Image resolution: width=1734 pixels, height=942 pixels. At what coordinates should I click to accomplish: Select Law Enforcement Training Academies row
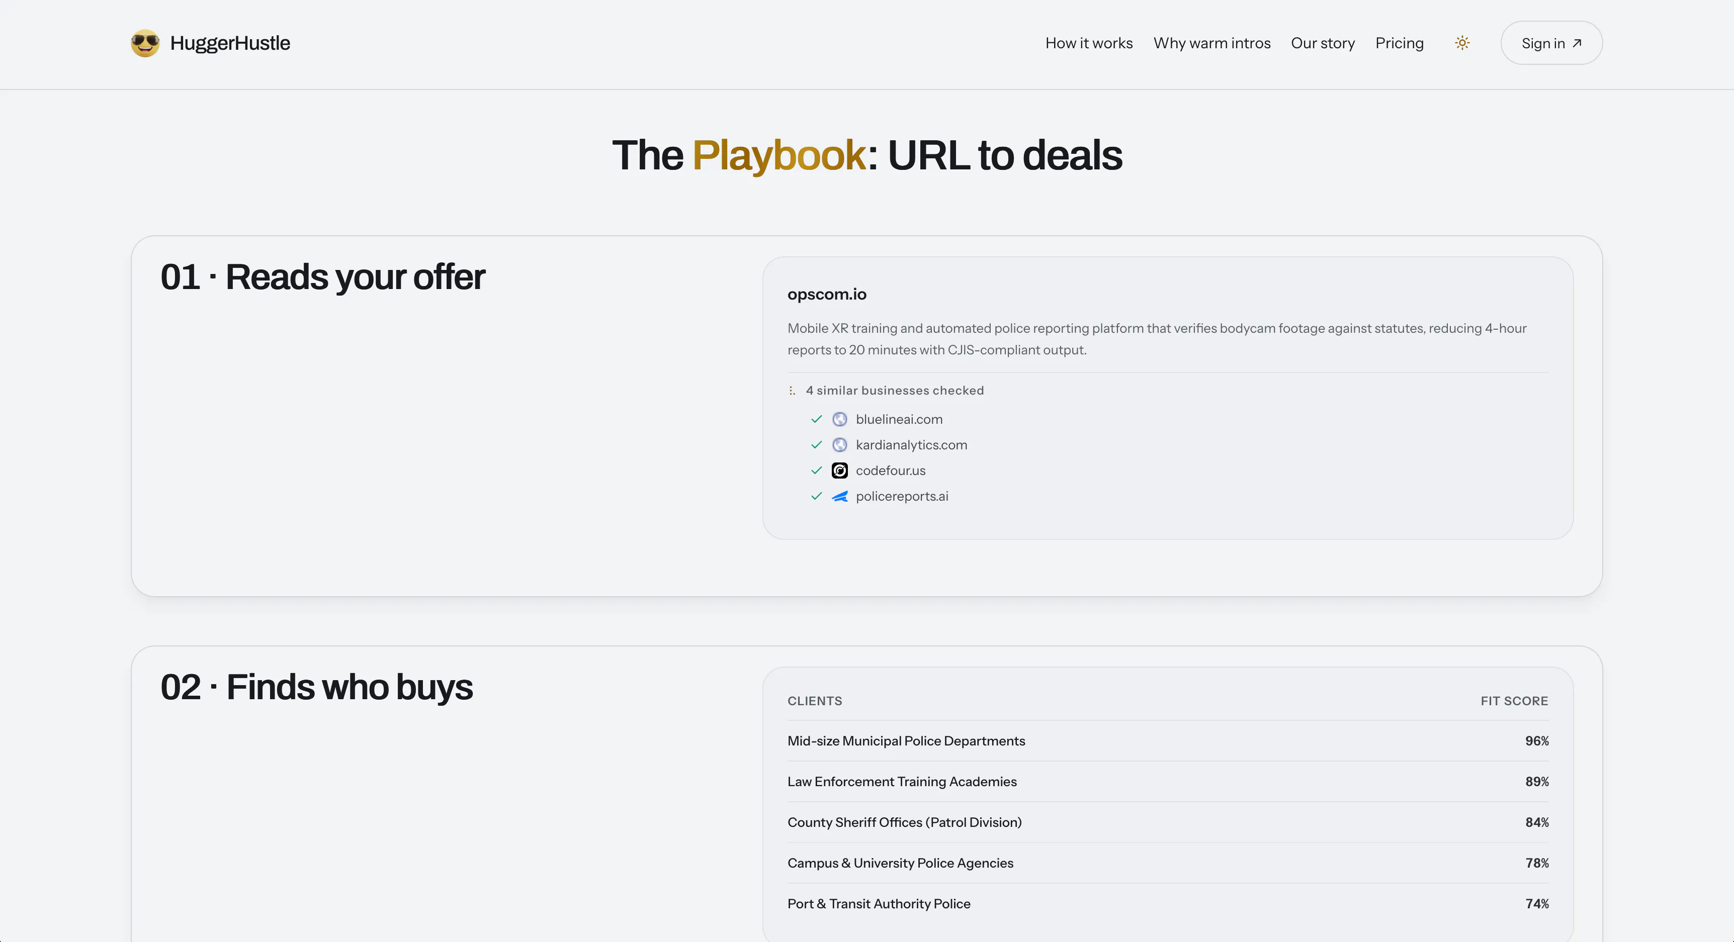click(x=1168, y=782)
